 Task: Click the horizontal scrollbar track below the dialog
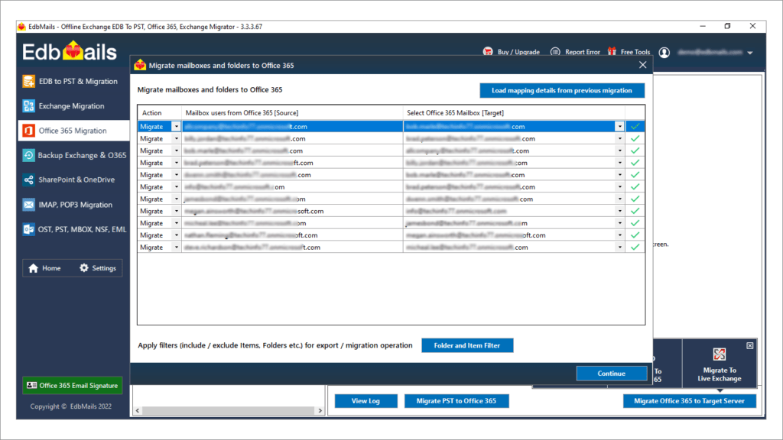(229, 410)
